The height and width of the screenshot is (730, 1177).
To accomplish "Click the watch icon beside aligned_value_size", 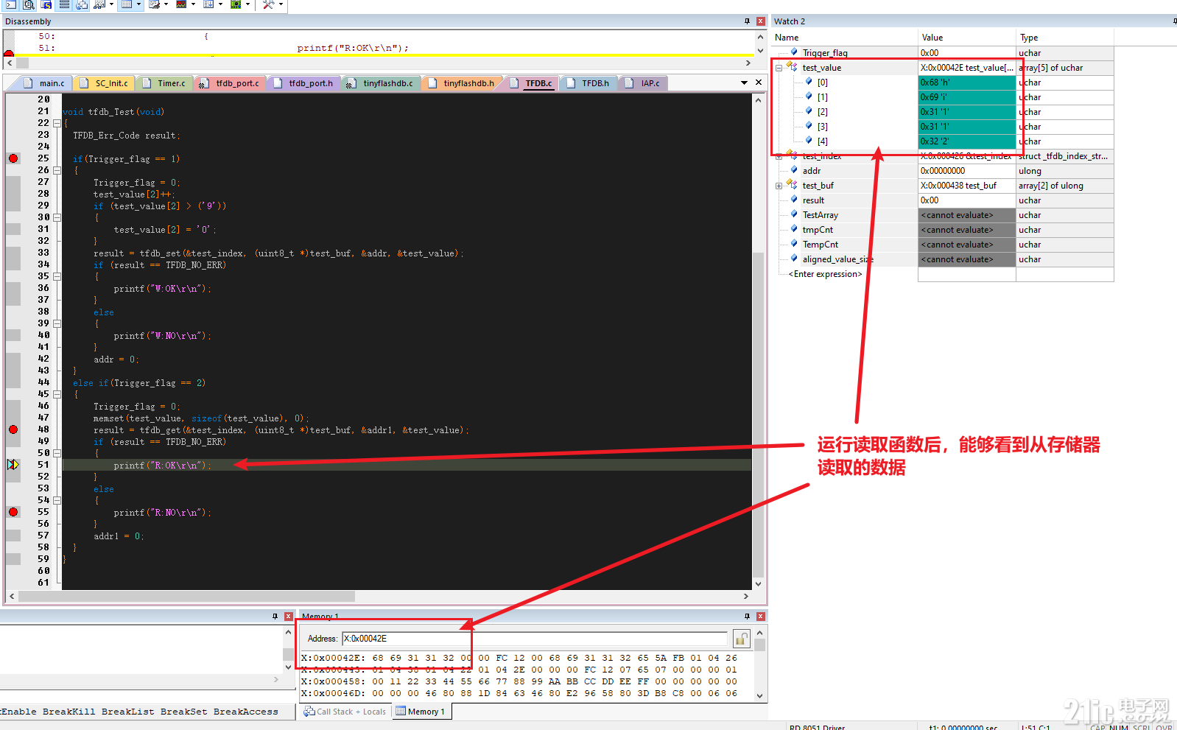I will [794, 259].
